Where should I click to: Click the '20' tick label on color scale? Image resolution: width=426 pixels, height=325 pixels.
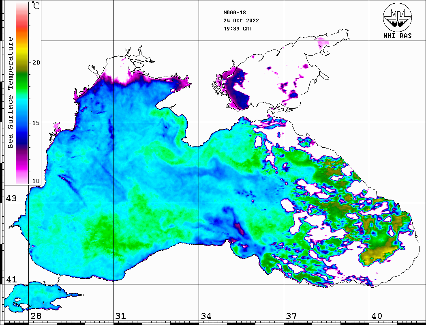(36, 62)
